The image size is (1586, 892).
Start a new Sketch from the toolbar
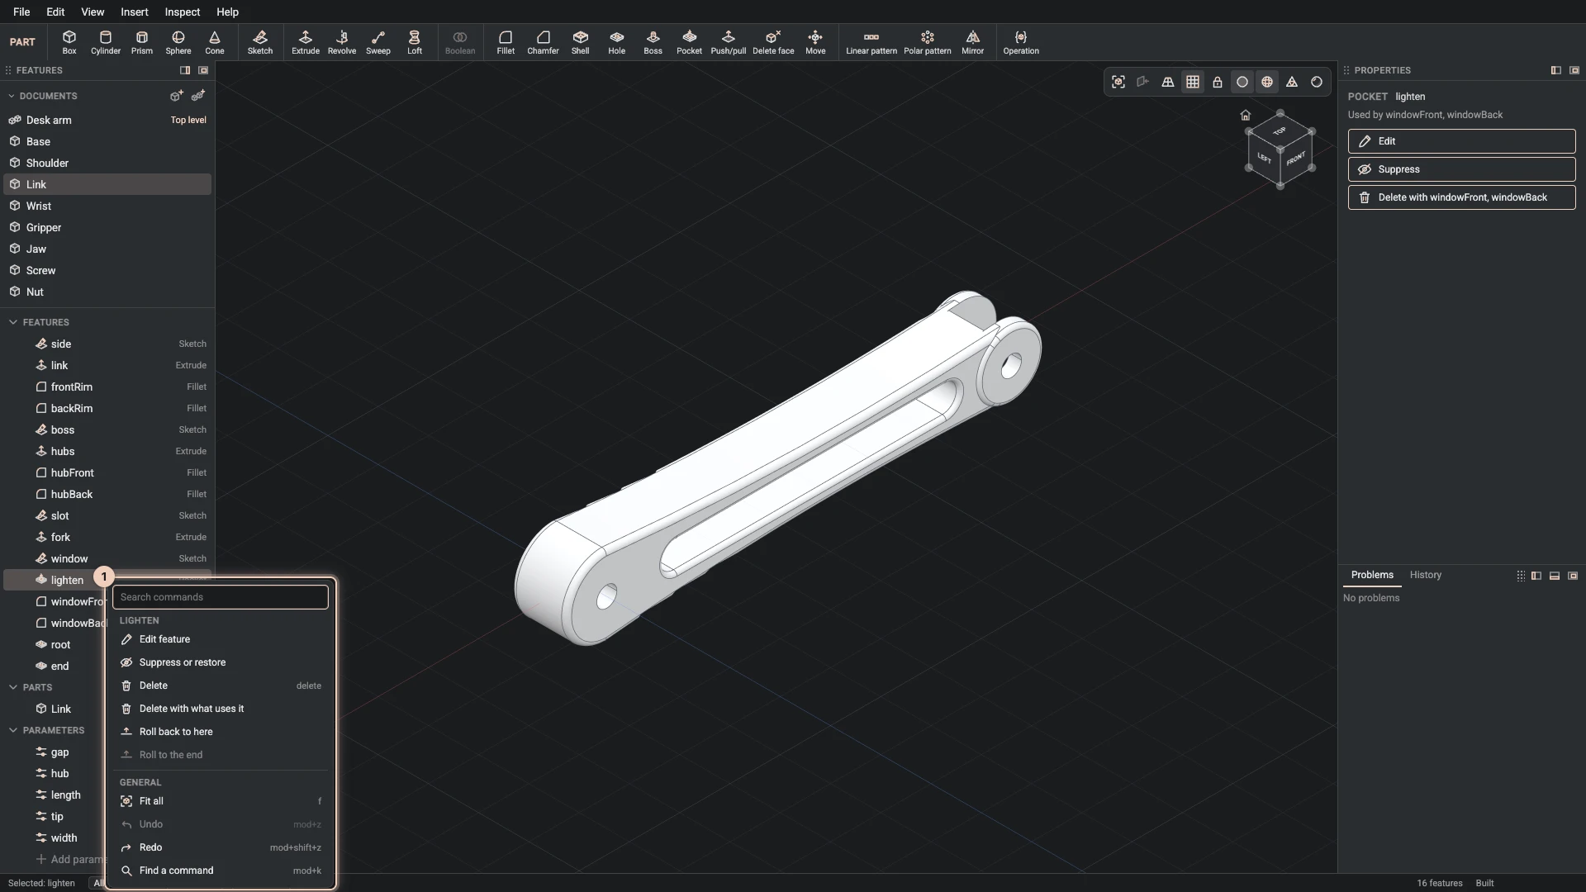pyautogui.click(x=260, y=42)
